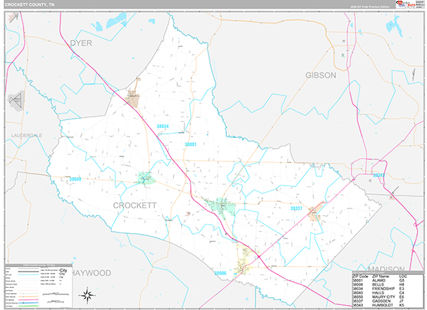Click the HAYWOOD county label
The image size is (427, 310).
(x=92, y=273)
